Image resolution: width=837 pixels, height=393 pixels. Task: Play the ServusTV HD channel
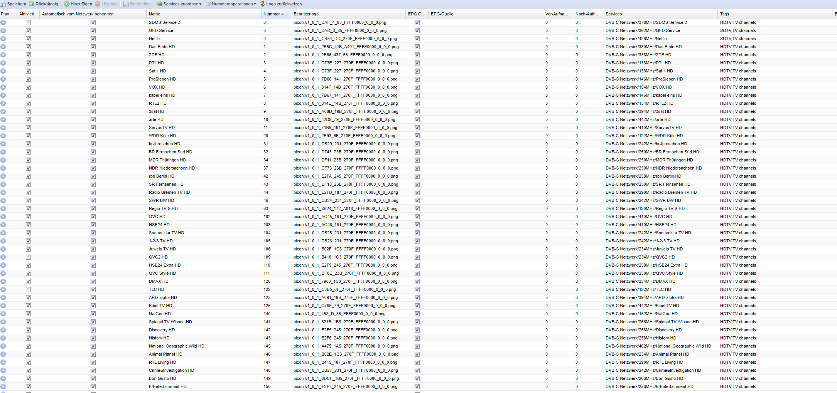[x=3, y=128]
